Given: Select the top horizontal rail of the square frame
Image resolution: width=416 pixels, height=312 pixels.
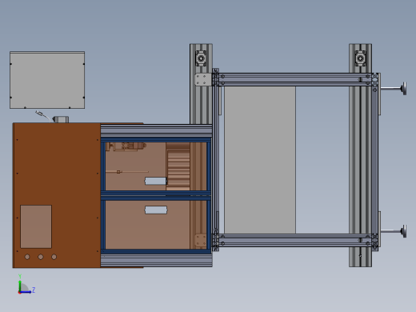Looking at the screenshot, I should (x=295, y=79).
